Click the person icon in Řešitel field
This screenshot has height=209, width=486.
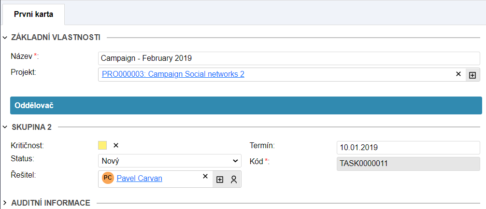(234, 179)
